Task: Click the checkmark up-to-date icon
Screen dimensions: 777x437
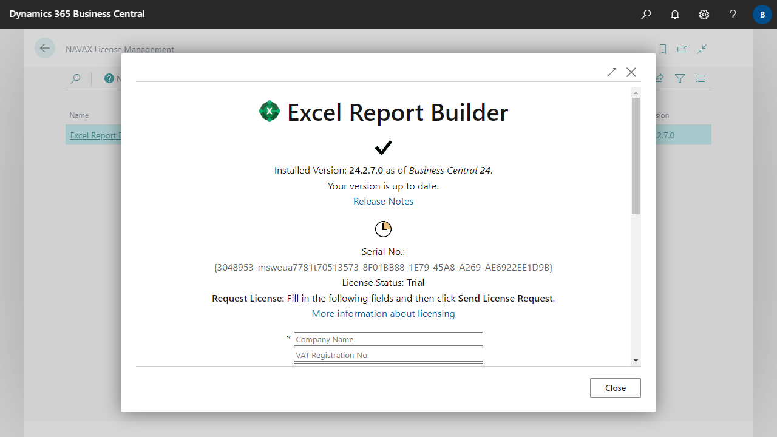Action: (x=384, y=147)
